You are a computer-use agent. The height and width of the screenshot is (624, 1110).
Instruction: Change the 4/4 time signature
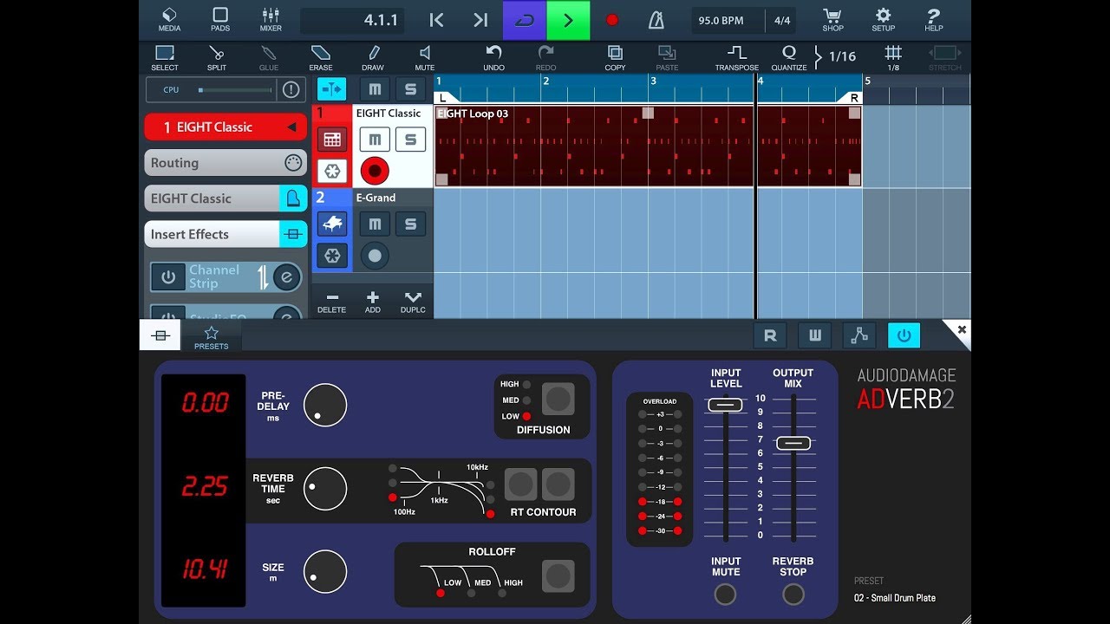tap(782, 20)
